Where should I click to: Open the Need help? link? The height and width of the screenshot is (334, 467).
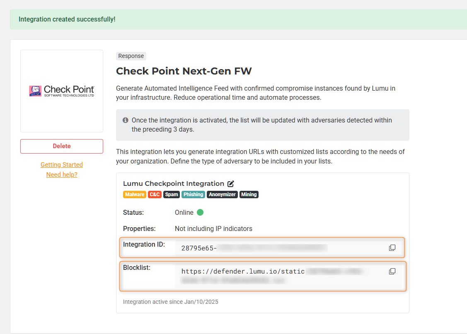click(62, 175)
